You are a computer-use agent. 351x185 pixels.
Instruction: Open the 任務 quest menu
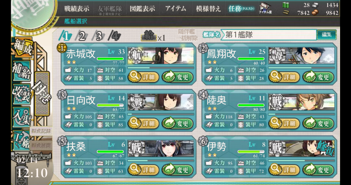241,9
